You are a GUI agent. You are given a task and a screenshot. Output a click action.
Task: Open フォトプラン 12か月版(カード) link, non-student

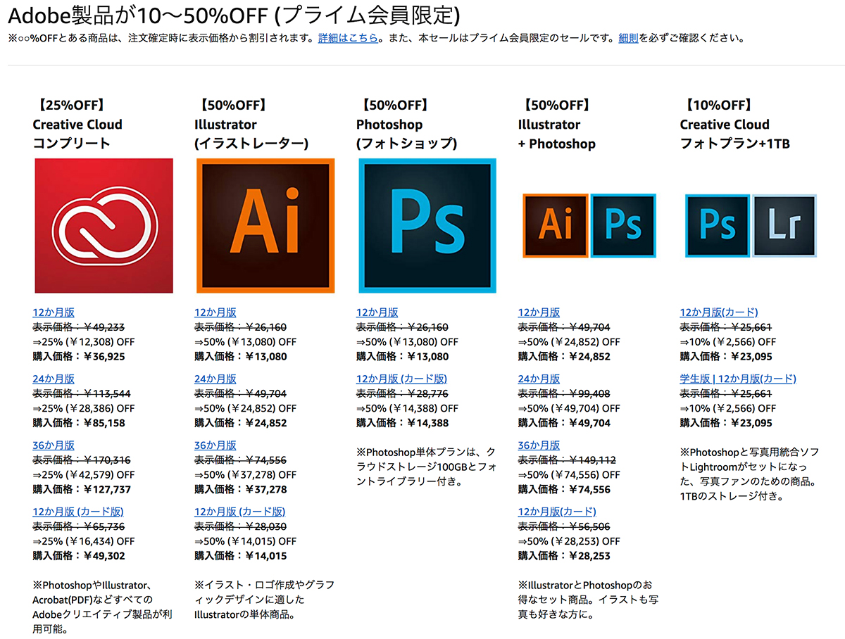tap(719, 312)
